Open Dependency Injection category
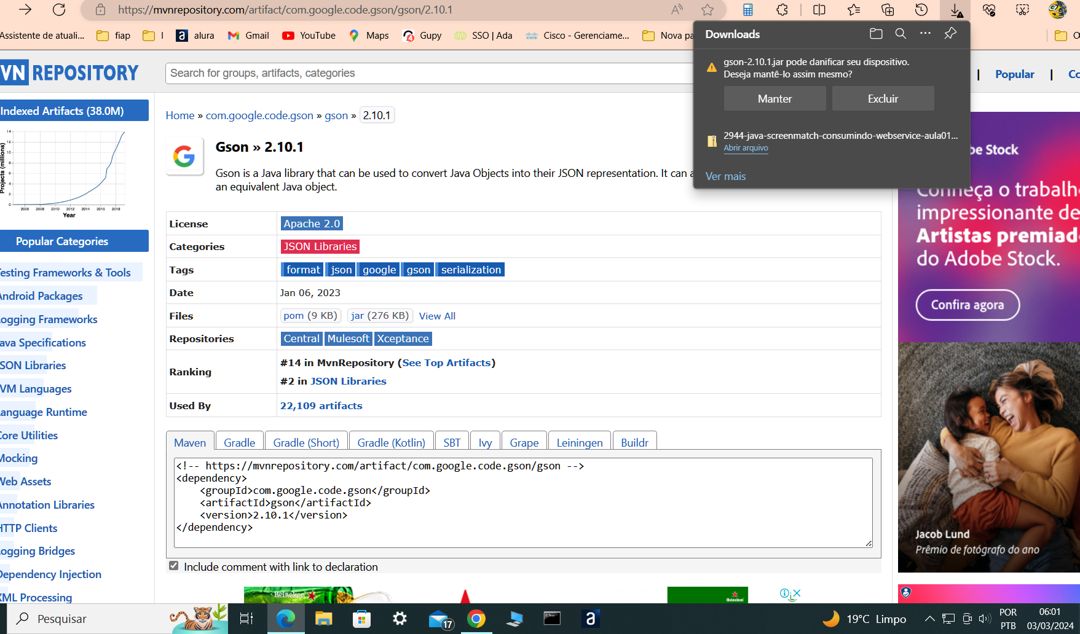 pyautogui.click(x=50, y=574)
